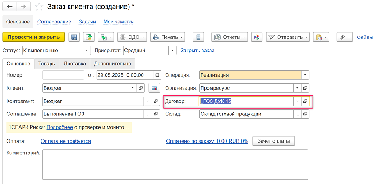Expand the Приоритет dropdown

coord(172,50)
